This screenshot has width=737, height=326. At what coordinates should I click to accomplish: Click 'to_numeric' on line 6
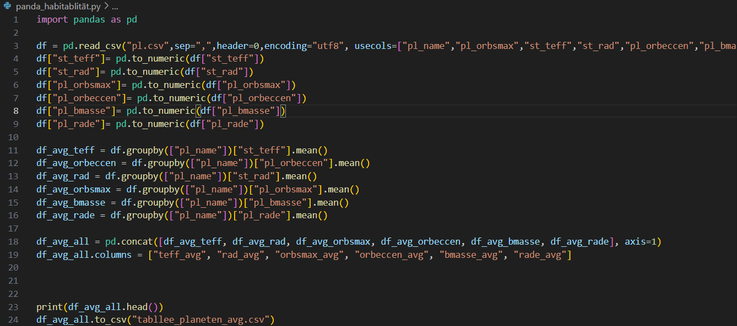click(174, 85)
